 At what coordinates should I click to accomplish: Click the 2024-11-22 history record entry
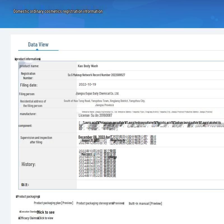coord(97,176)
